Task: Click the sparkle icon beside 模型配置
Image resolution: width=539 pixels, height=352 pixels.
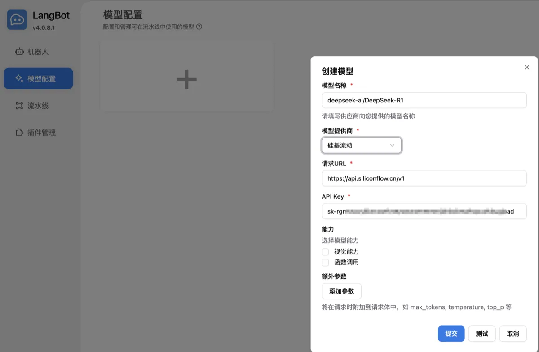Action: pos(19,79)
